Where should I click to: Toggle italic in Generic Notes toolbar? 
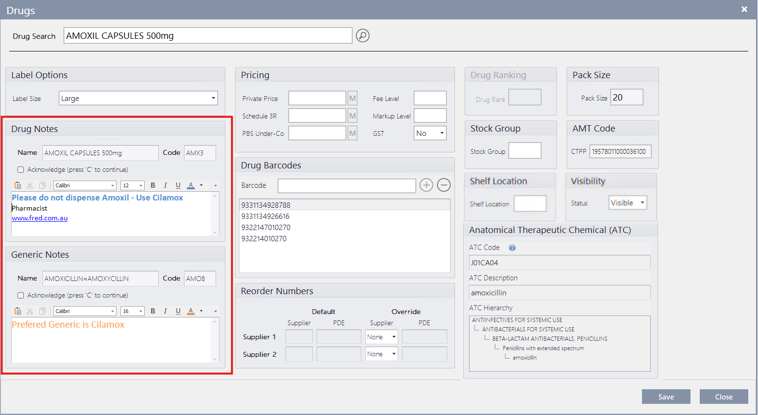(x=165, y=311)
